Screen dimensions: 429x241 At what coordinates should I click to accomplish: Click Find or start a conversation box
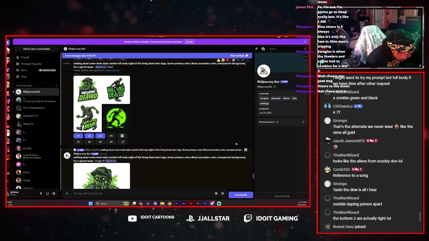click(x=37, y=49)
